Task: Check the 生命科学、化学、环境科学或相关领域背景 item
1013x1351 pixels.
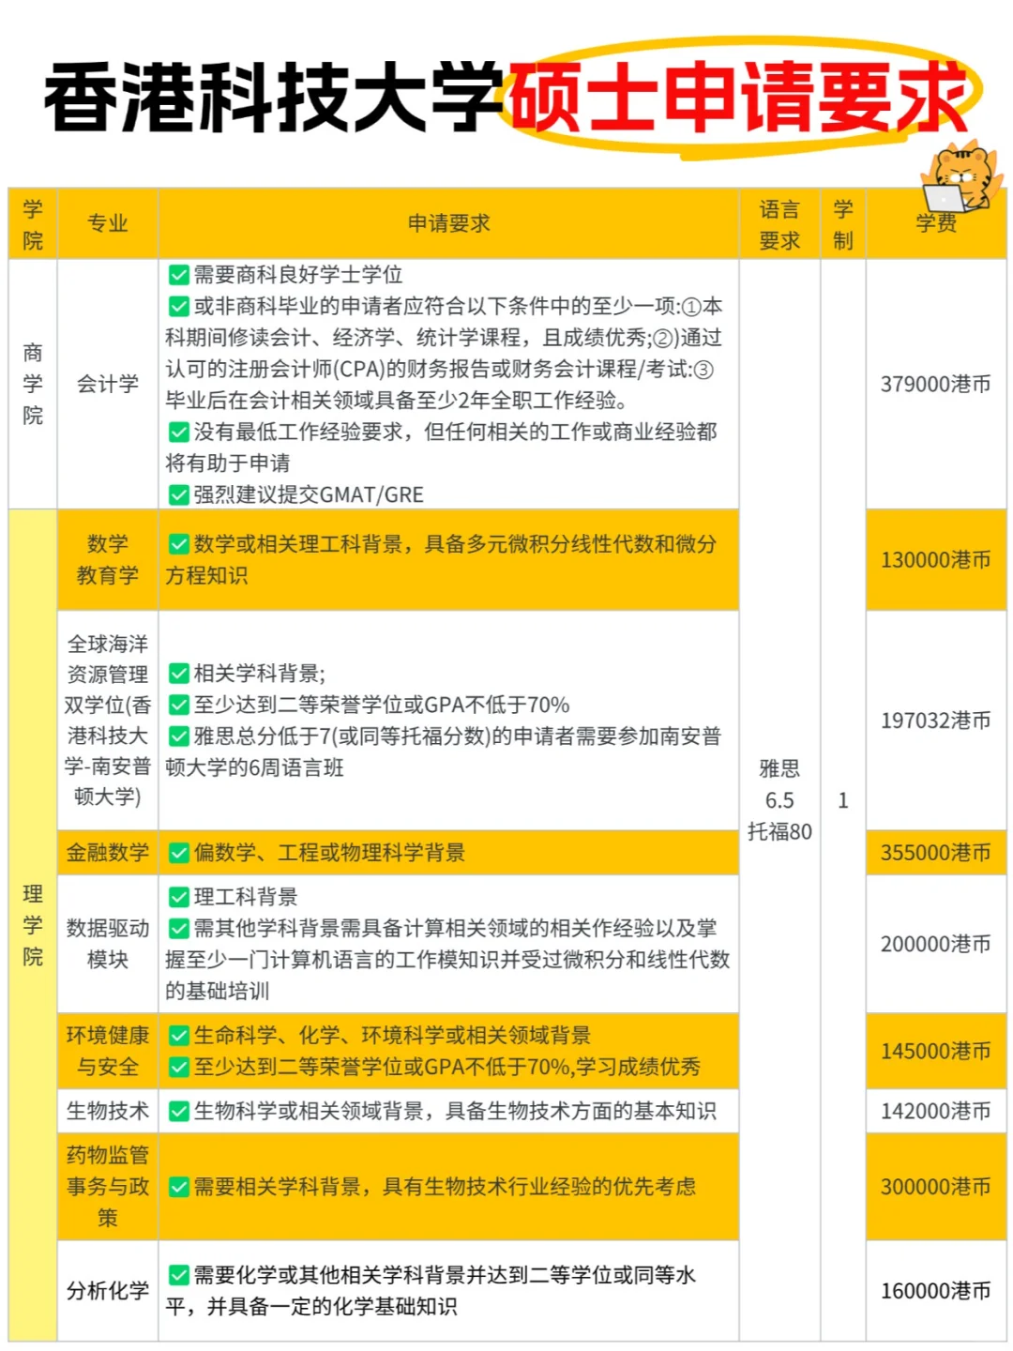Action: [177, 1035]
